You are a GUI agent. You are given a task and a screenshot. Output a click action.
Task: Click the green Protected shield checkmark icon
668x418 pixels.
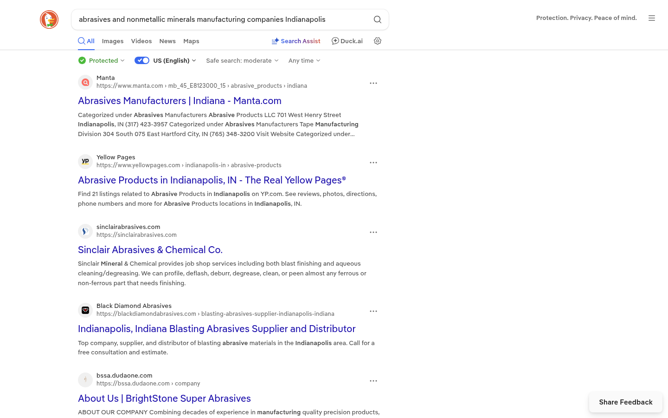point(82,60)
